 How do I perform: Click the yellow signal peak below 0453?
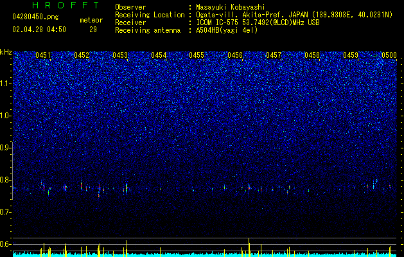pos(127,249)
